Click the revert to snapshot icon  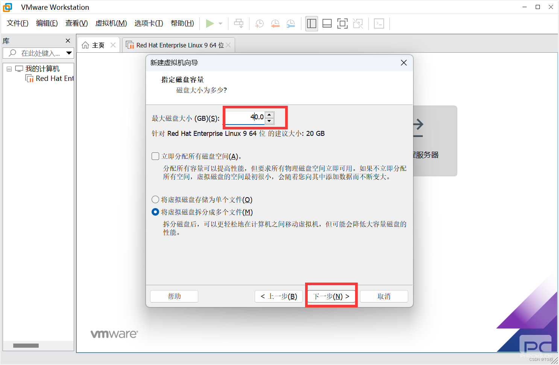pyautogui.click(x=275, y=24)
